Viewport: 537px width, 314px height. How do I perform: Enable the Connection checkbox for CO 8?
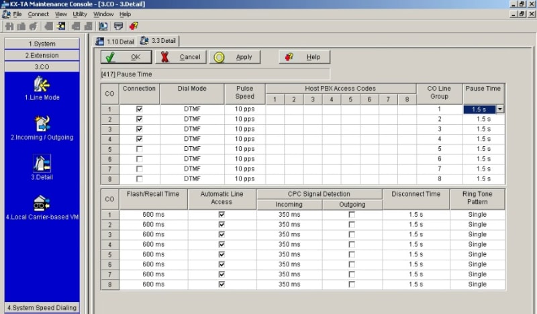pyautogui.click(x=139, y=178)
